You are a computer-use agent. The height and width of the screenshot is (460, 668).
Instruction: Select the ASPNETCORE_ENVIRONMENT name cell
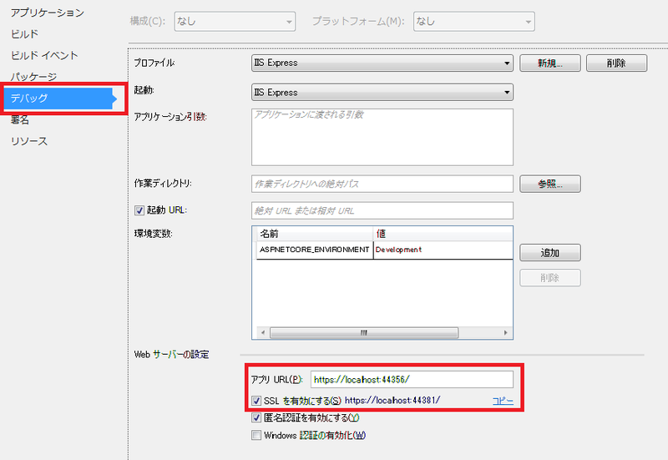click(315, 250)
